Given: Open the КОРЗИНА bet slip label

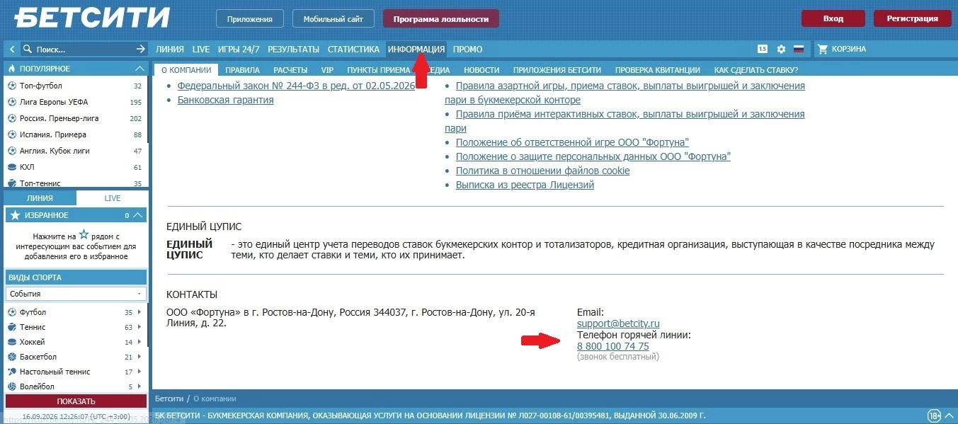Looking at the screenshot, I should [849, 50].
